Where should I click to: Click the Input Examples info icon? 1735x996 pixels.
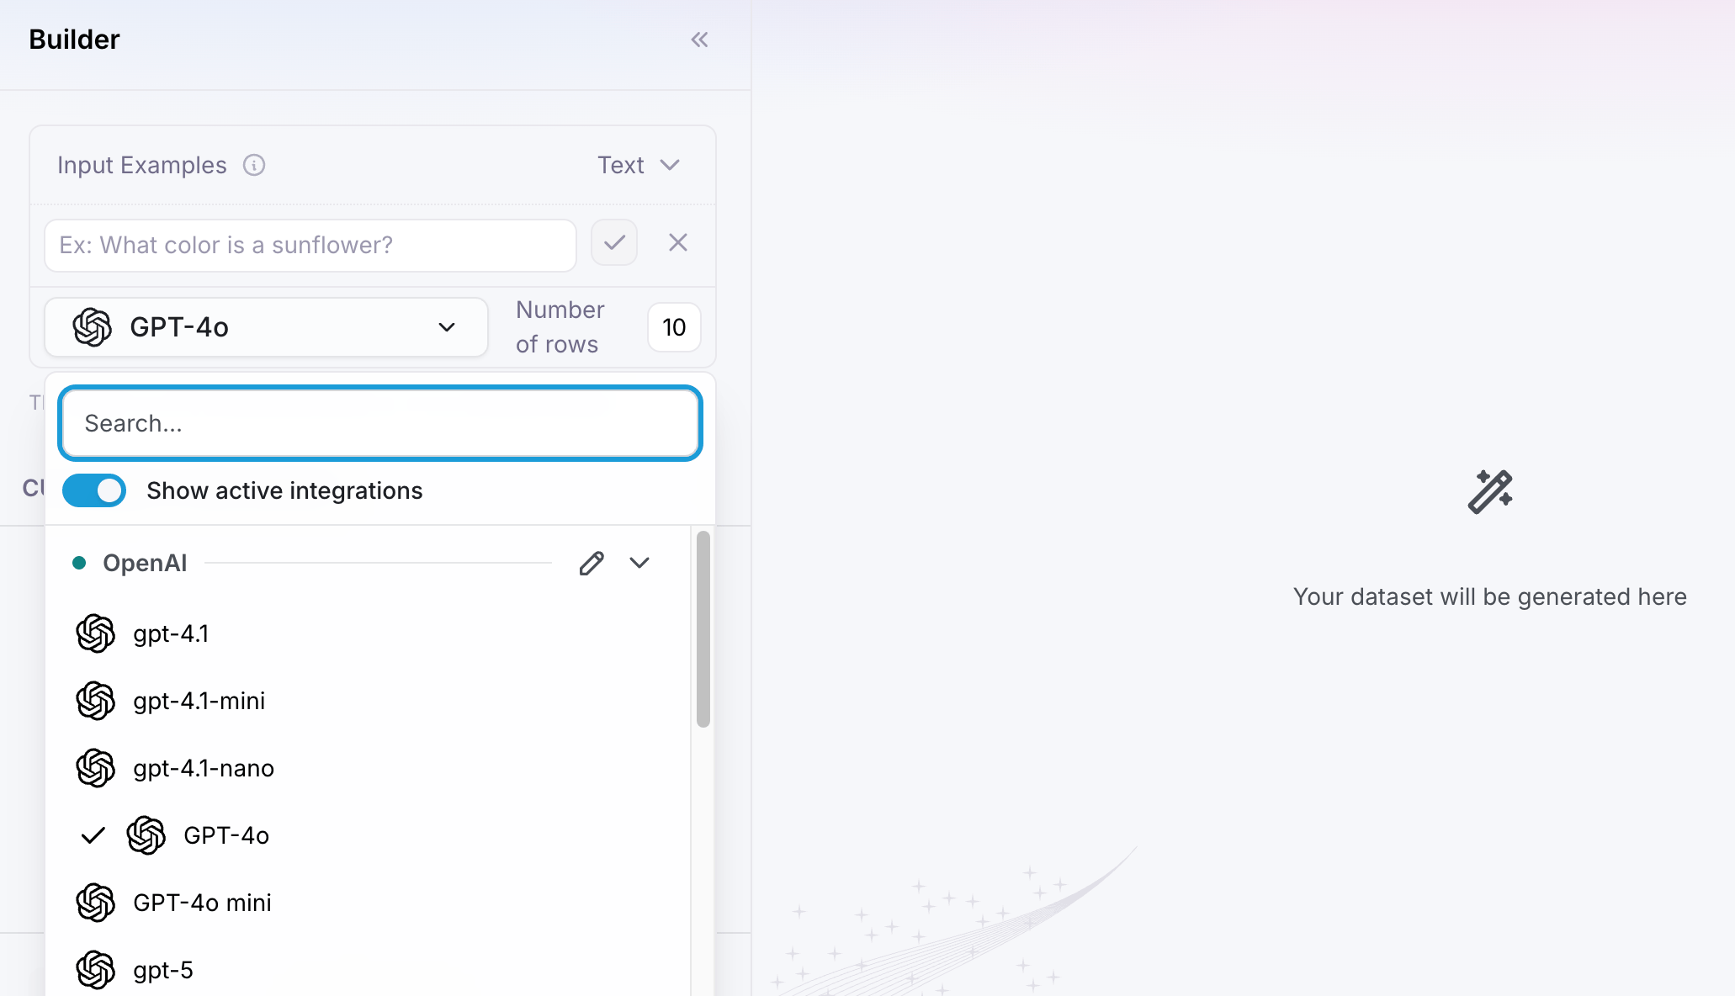[x=254, y=165]
